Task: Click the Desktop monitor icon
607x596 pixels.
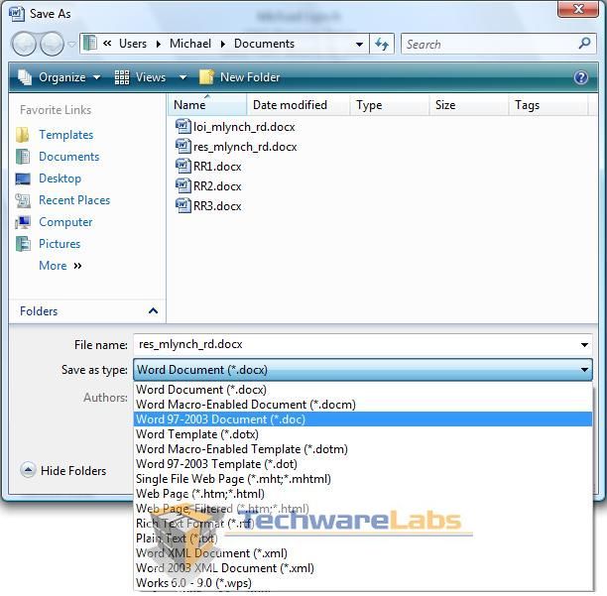Action: [x=23, y=179]
